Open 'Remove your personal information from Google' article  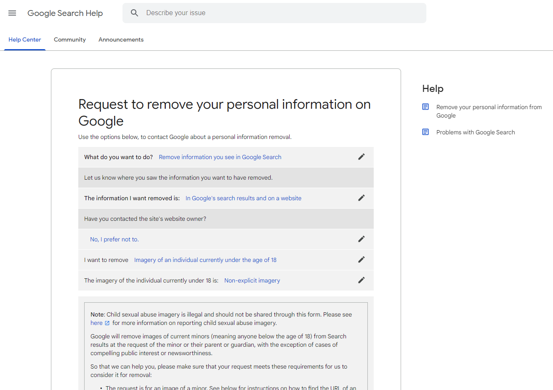[x=489, y=111]
